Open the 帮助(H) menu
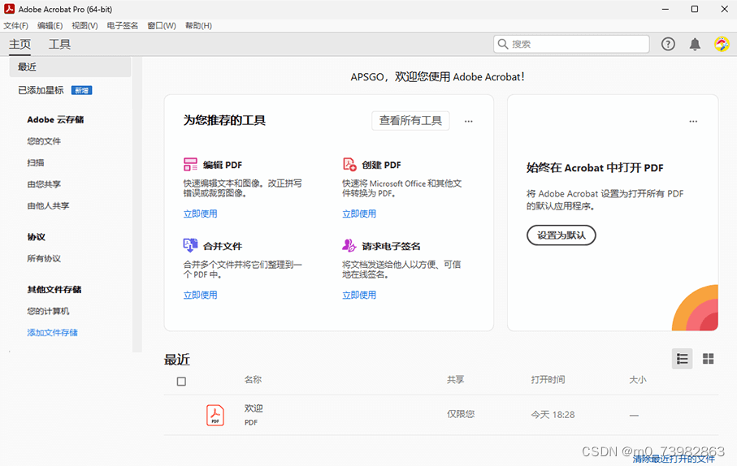 (x=198, y=26)
